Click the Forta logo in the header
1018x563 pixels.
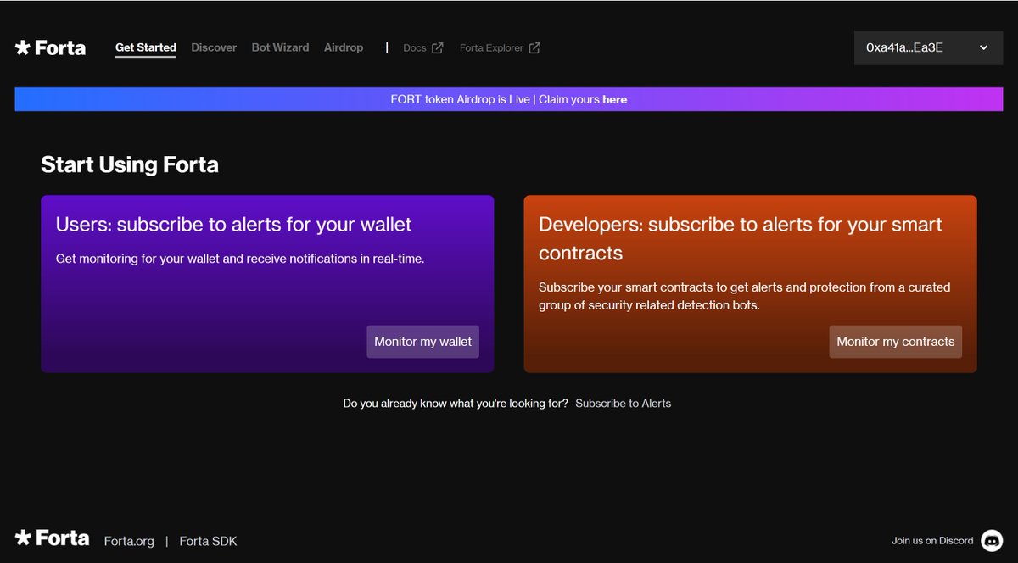click(x=51, y=47)
